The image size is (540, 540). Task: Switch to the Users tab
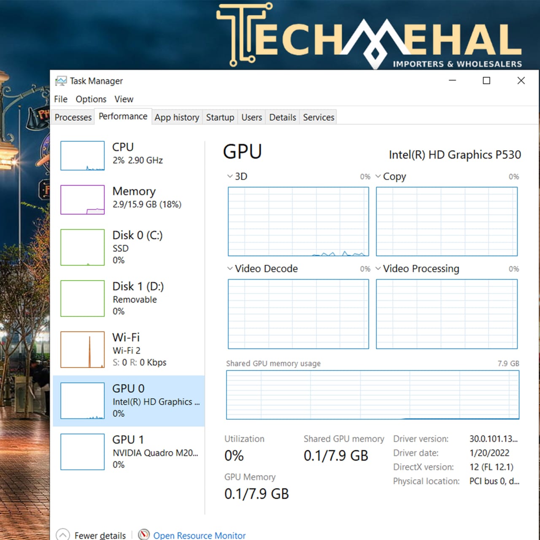pyautogui.click(x=251, y=117)
